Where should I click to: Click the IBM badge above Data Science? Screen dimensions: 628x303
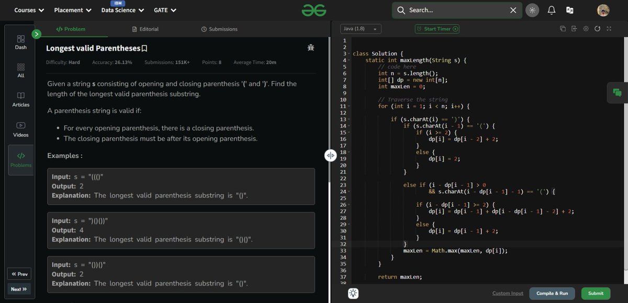click(118, 3)
